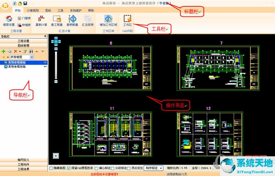
Task: Toggle the 分段标注 checkbox
Action: click(113, 168)
